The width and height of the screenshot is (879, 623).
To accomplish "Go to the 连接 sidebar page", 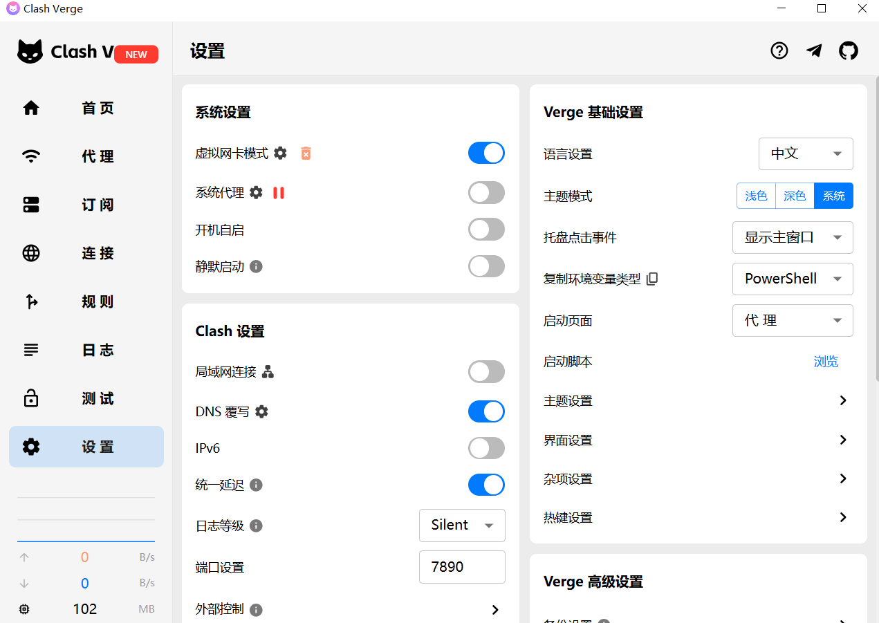I will 86,253.
